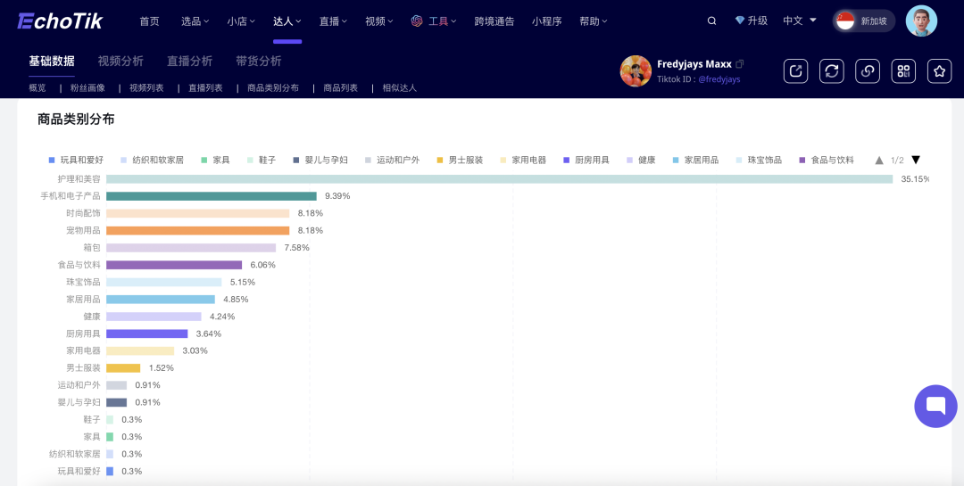
Task: Click the 食品与饮料 6.06% bar
Action: point(174,265)
